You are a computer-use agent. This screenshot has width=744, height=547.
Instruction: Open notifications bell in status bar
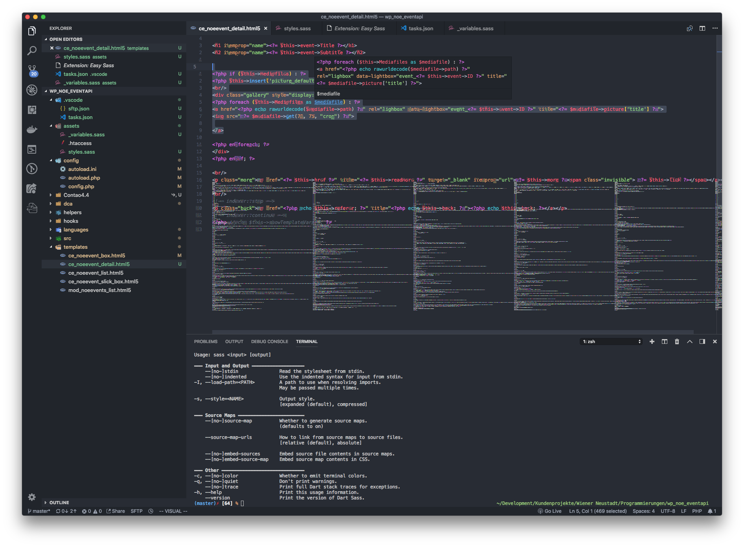pyautogui.click(x=712, y=511)
